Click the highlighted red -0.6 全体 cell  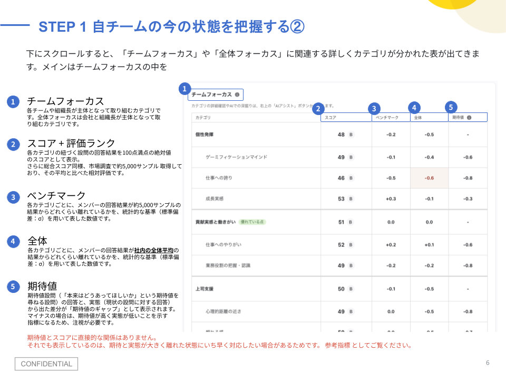coord(429,178)
